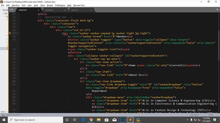220x123 pixels.
Task: Open the clock showing 1:23 PM
Action: pos(206,120)
